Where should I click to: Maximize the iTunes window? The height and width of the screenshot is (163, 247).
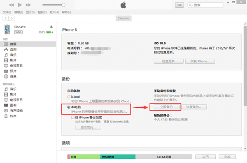coord(233,2)
